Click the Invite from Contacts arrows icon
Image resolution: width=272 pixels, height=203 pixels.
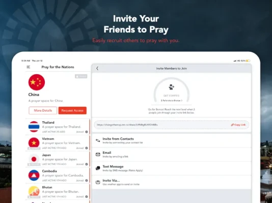(98, 141)
